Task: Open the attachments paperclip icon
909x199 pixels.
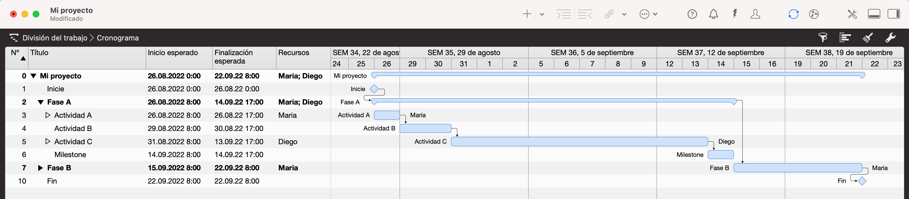Action: 609,14
